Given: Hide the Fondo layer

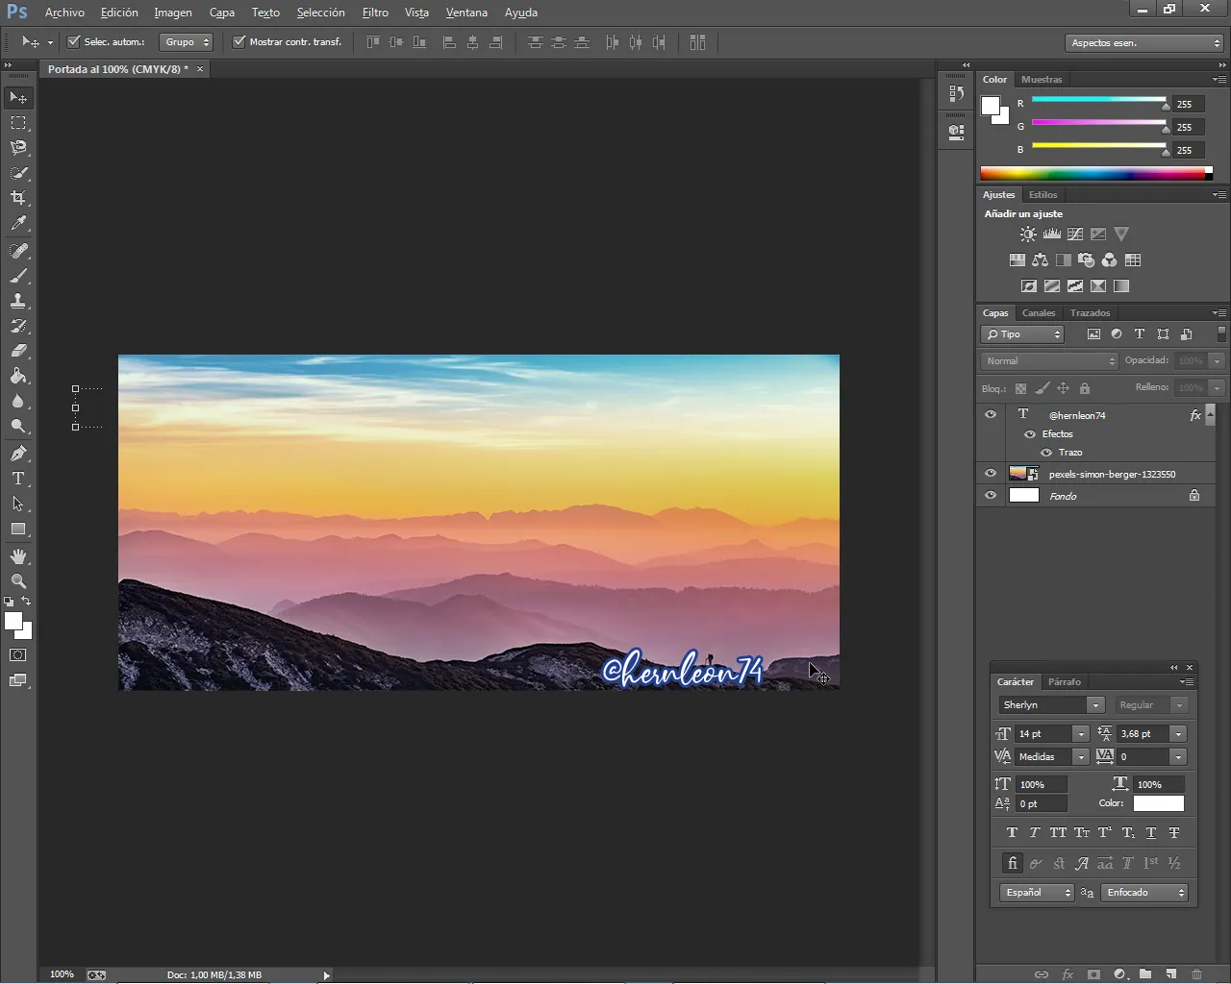Looking at the screenshot, I should click(x=991, y=496).
